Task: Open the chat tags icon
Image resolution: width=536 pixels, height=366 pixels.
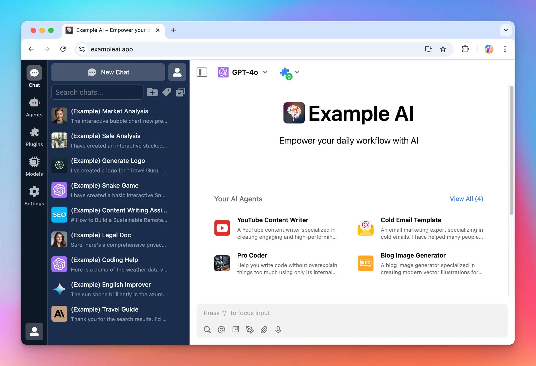Action: [x=166, y=92]
